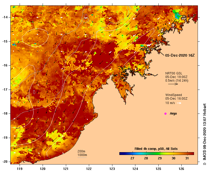Screen dimensions: 209x173
Task: Click the colorbar label '27'
Action: (x=132, y=158)
